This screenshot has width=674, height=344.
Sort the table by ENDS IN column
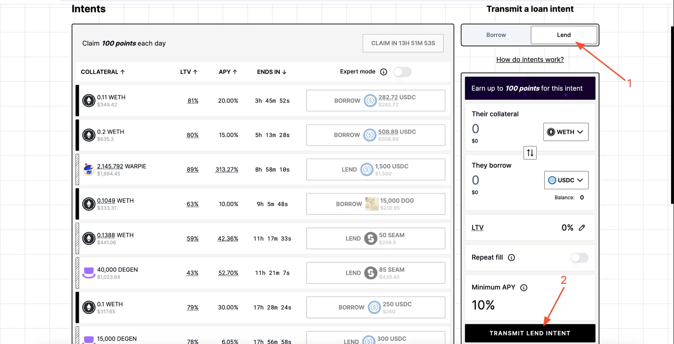pos(272,72)
